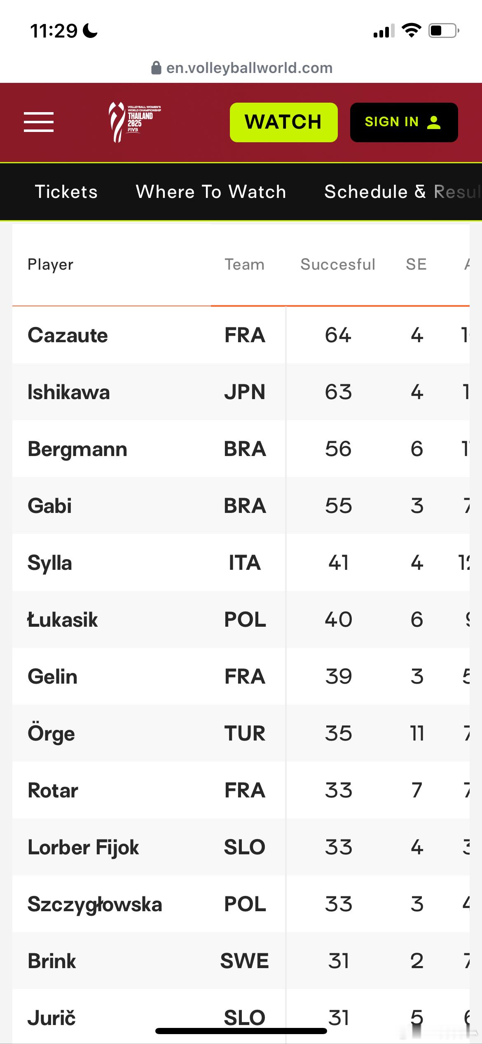Open the Where To Watch menu item

[x=211, y=192]
